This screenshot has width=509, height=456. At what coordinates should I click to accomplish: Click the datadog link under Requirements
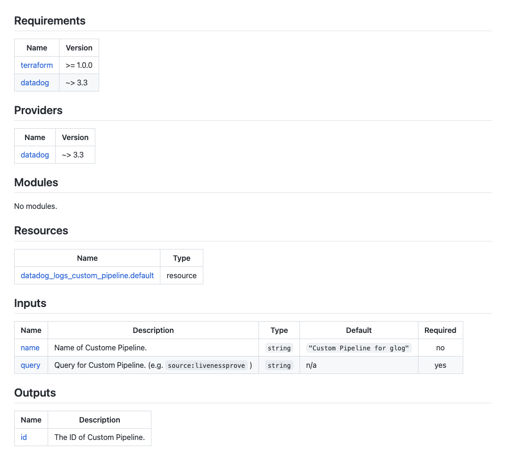[x=35, y=83]
